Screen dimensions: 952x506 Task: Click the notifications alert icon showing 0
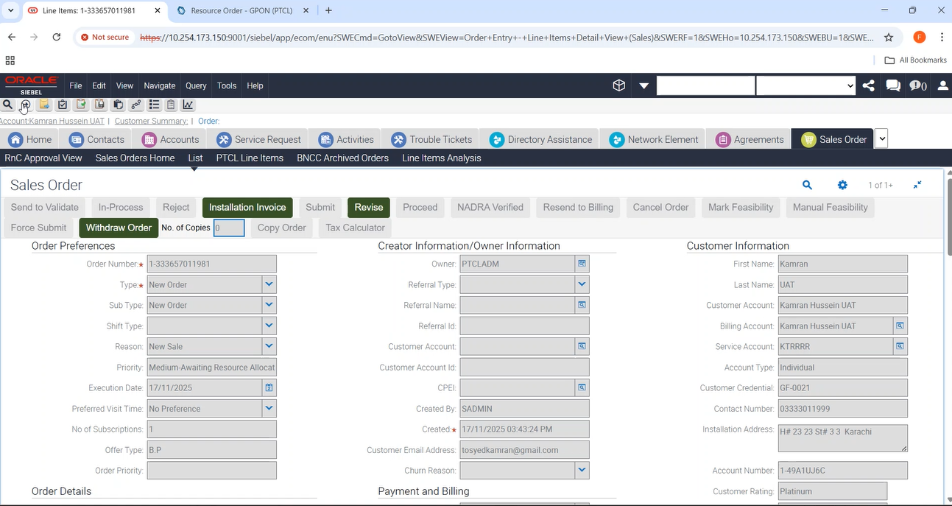pos(917,85)
